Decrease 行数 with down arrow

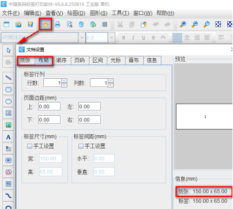click(65, 85)
